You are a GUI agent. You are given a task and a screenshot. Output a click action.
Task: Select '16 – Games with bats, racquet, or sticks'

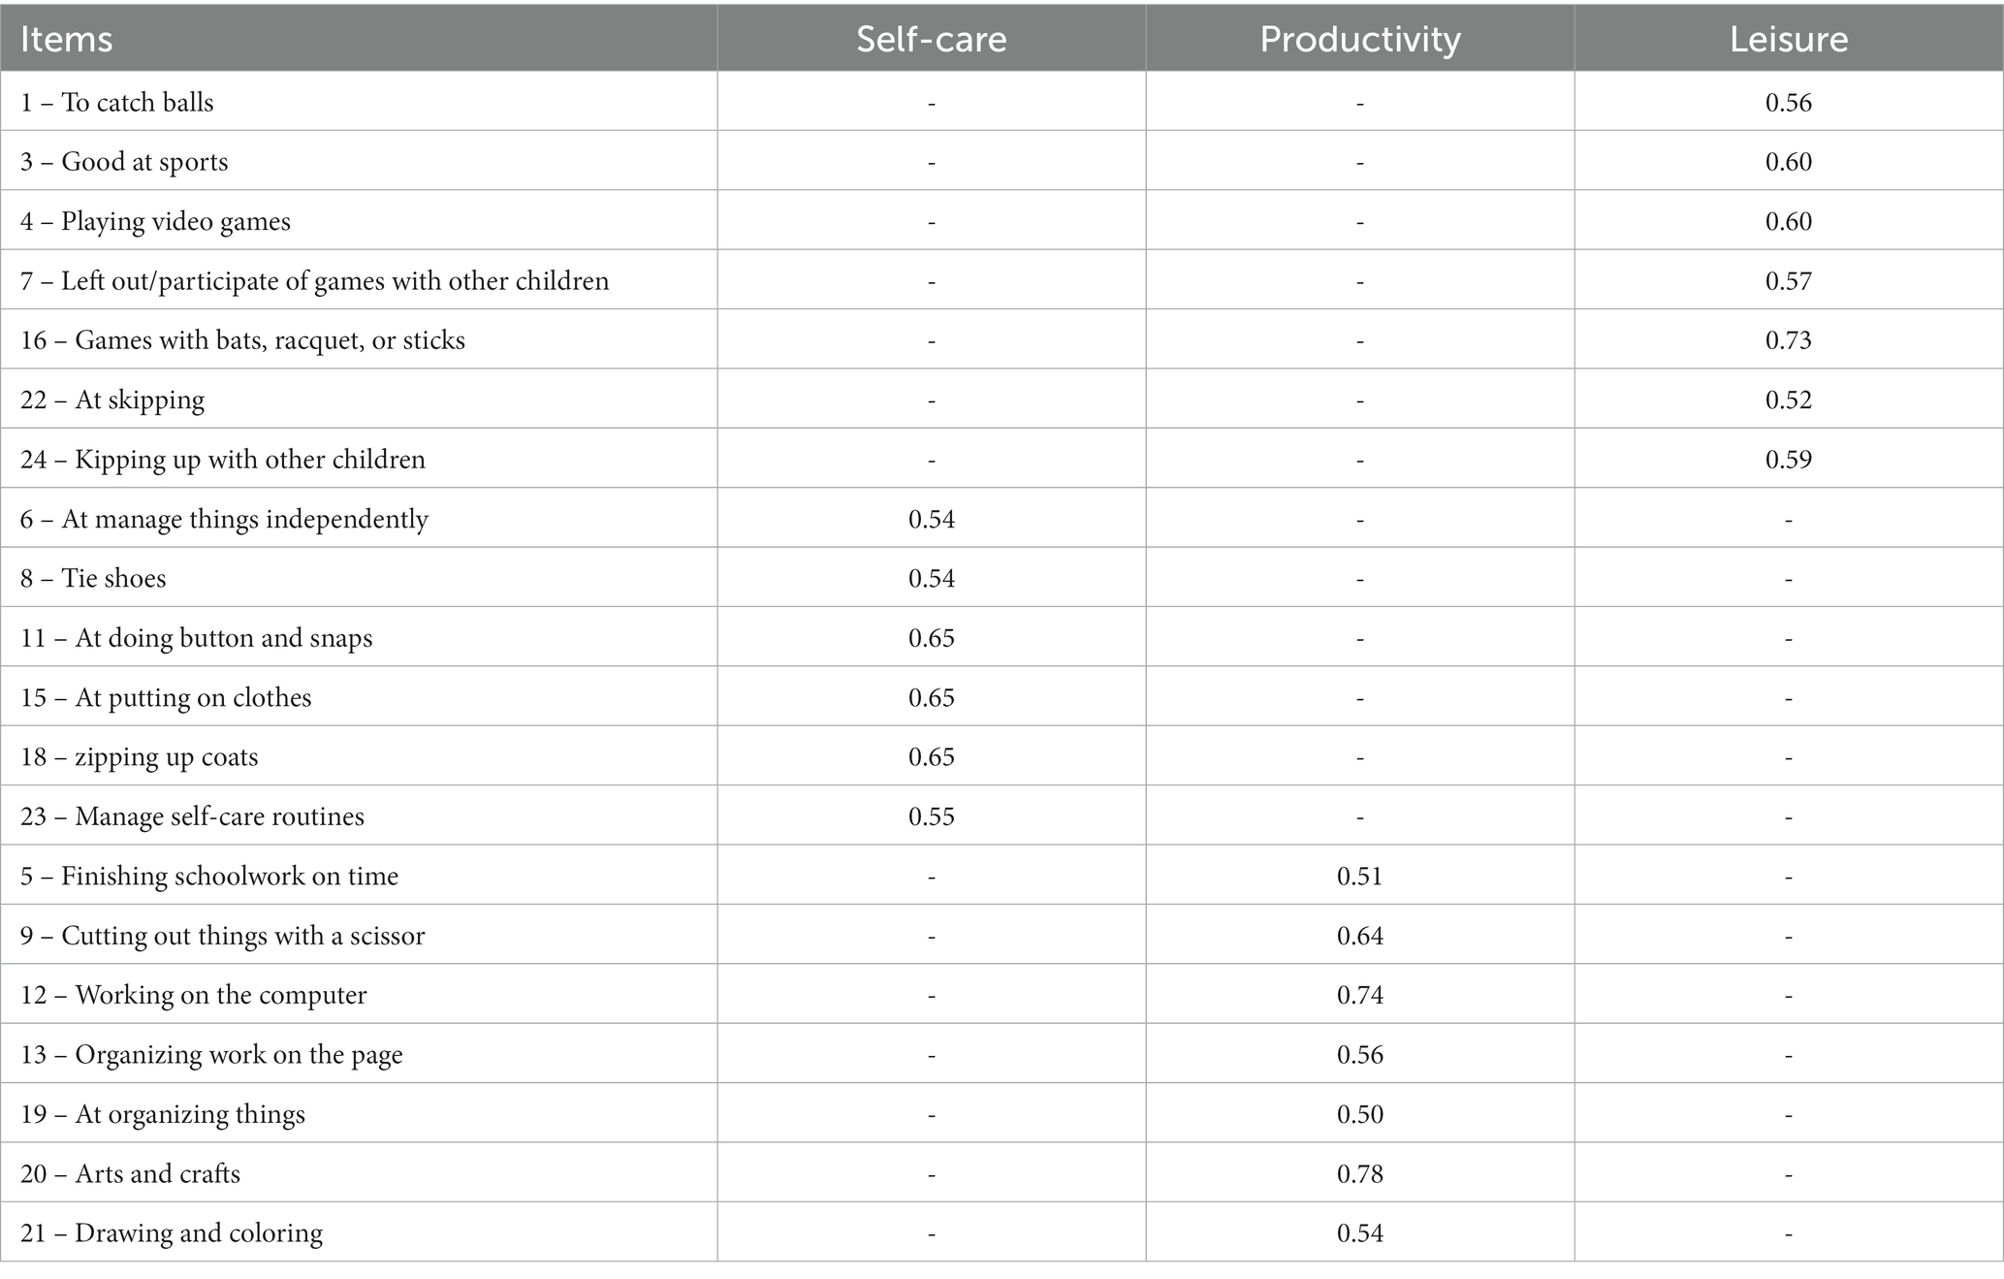click(x=242, y=340)
